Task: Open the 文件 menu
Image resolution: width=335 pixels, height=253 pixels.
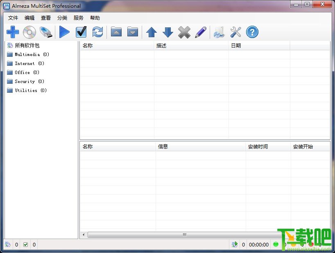Action: [13, 18]
